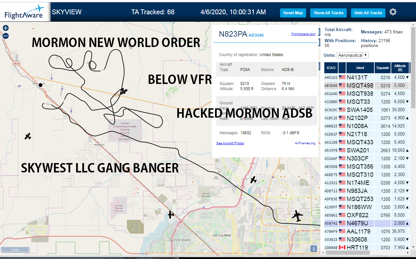This screenshot has width=416, height=259.
Task: Click the TA Tracked: 68 counter
Action: pyautogui.click(x=153, y=12)
